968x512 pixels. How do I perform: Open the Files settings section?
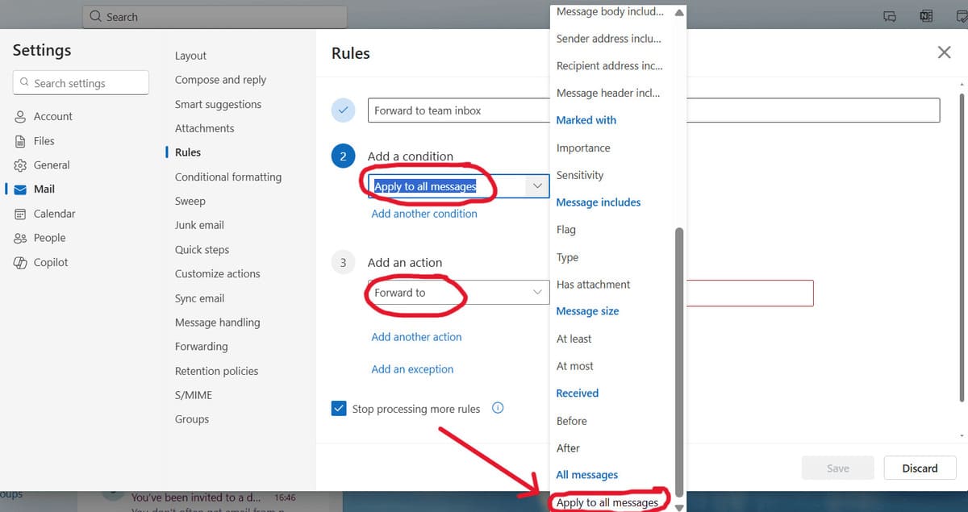click(42, 140)
